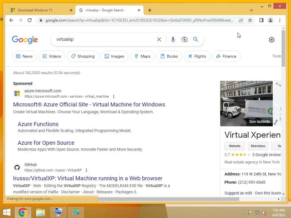291x218 pixels.
Task: Click the Microsoft favicon of Azure ad
Action: (17, 93)
